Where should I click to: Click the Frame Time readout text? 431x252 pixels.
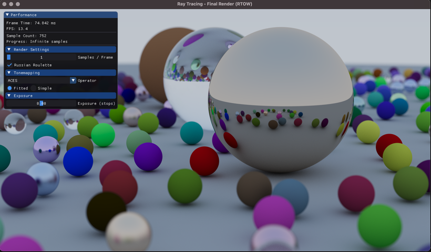coord(31,23)
